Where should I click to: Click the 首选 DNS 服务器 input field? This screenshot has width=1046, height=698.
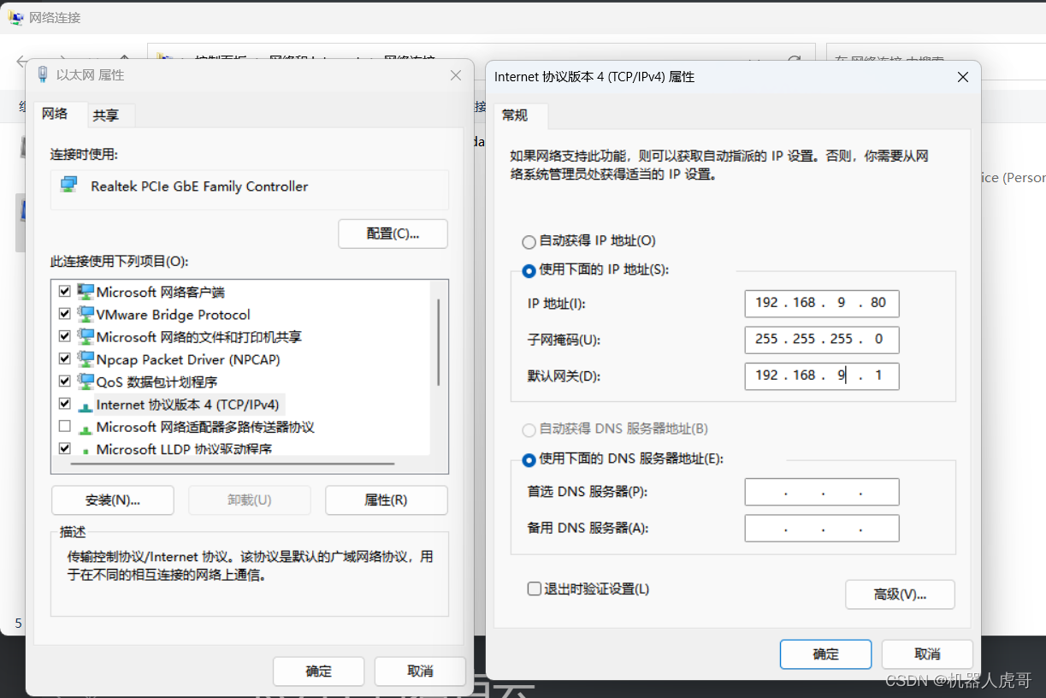tap(821, 492)
